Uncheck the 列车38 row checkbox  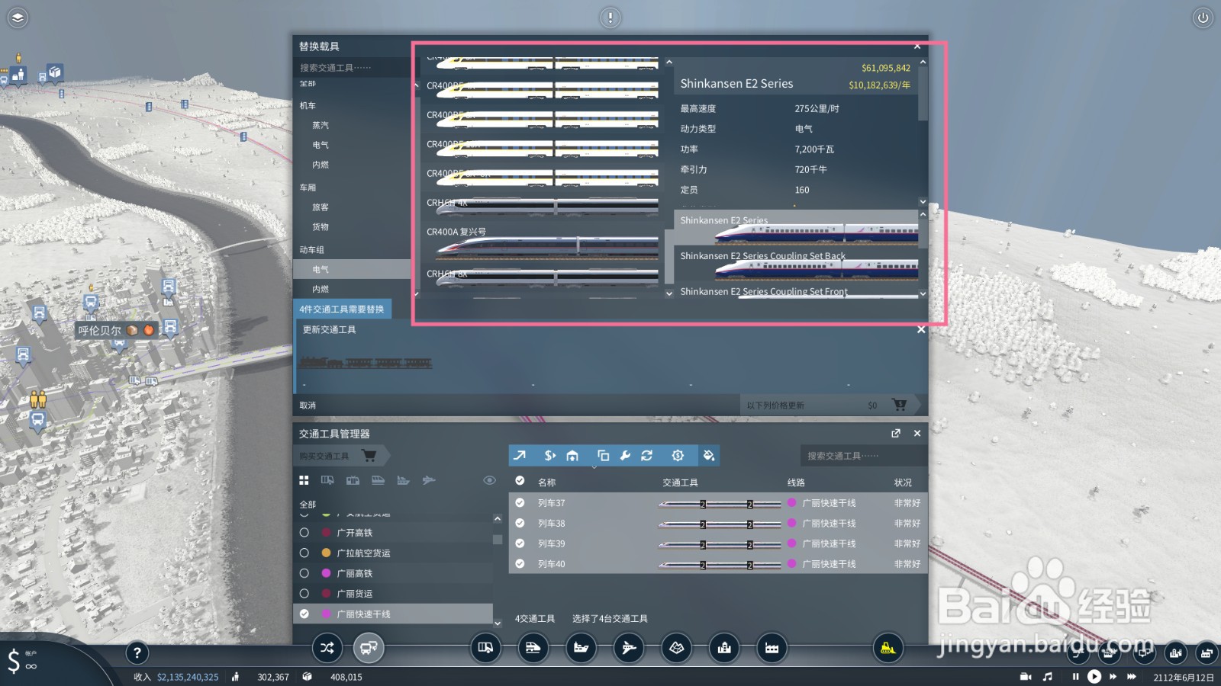pyautogui.click(x=520, y=524)
